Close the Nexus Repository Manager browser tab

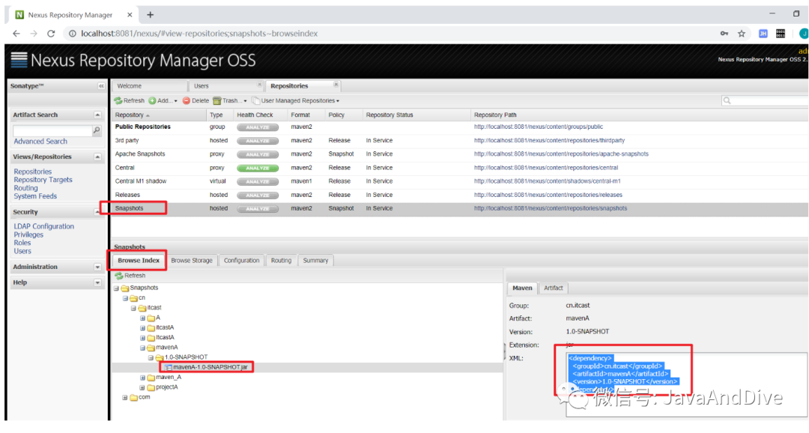tap(130, 15)
